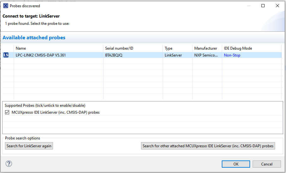Viewport: 286px width, 173px height.
Task: Click the LS LinkServer probe icon
Action: coord(6,55)
